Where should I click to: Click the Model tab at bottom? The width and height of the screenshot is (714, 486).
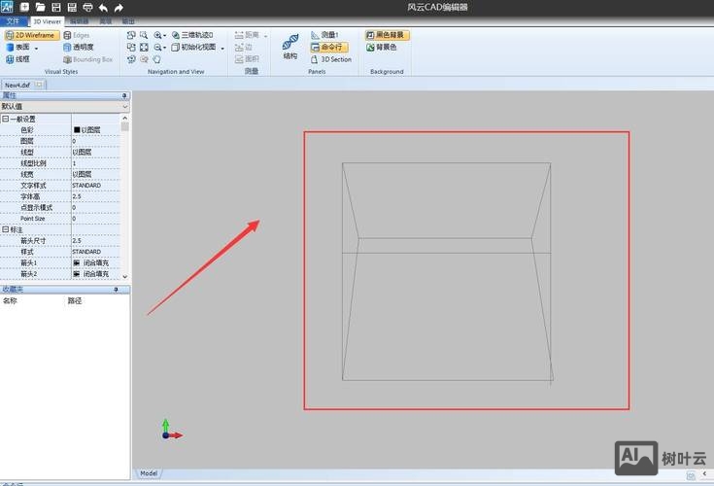click(x=149, y=473)
